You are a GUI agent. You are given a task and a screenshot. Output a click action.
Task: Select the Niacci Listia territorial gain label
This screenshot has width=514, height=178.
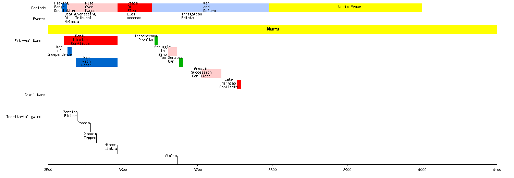click(x=111, y=147)
